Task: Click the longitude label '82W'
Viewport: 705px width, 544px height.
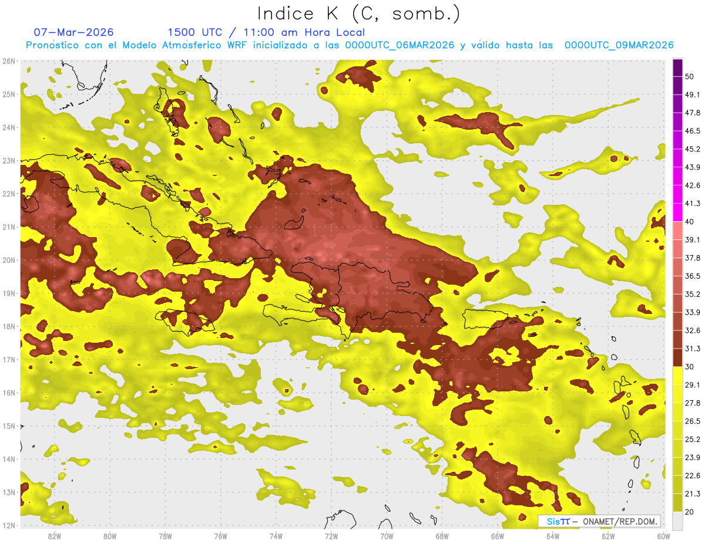Action: tap(55, 536)
